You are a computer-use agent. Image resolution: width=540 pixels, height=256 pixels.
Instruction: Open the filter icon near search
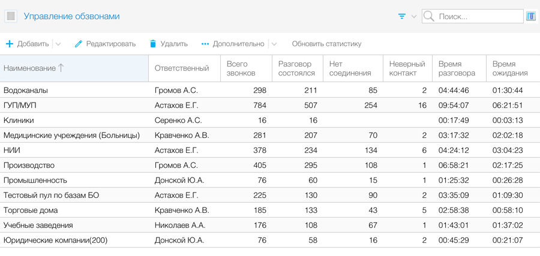coord(402,16)
